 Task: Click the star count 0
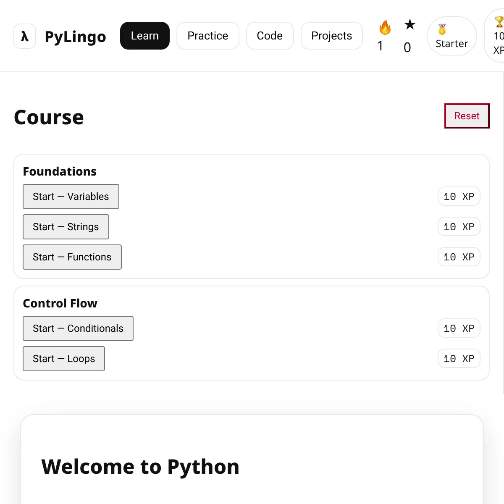(407, 47)
